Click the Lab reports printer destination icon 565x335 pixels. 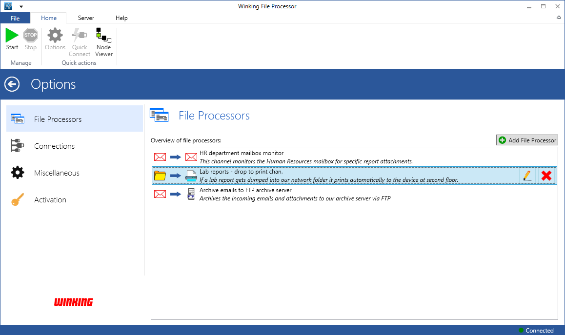tap(191, 176)
